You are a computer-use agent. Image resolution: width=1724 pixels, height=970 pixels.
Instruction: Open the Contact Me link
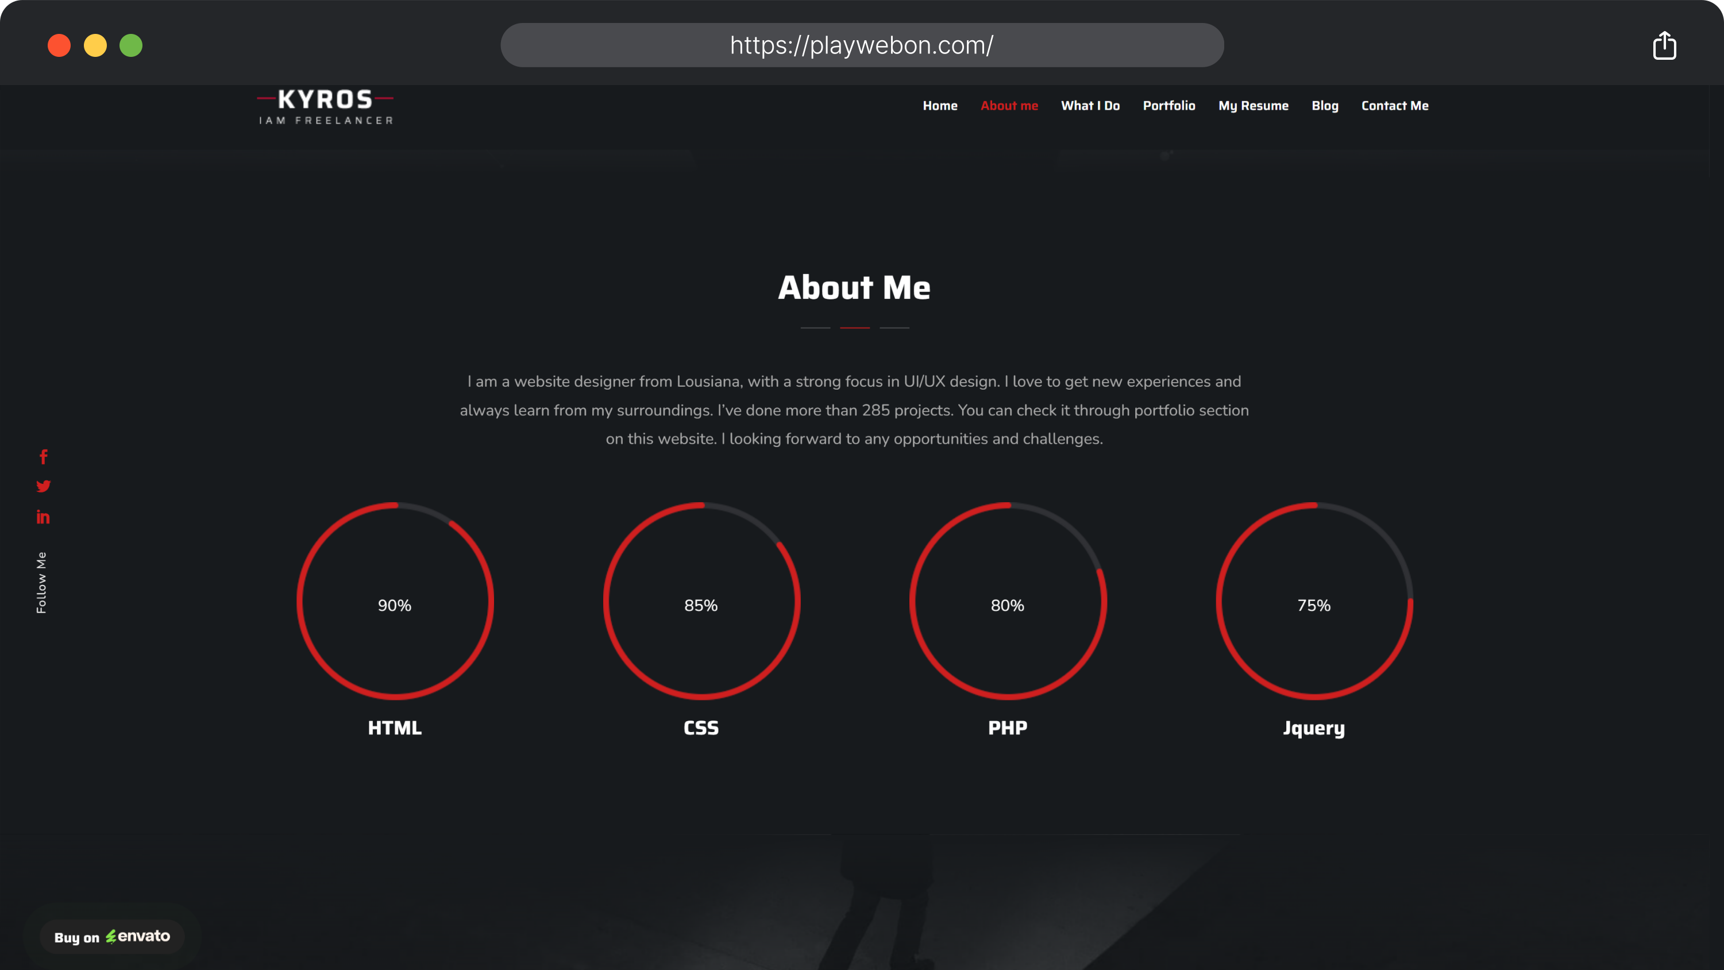click(1395, 106)
